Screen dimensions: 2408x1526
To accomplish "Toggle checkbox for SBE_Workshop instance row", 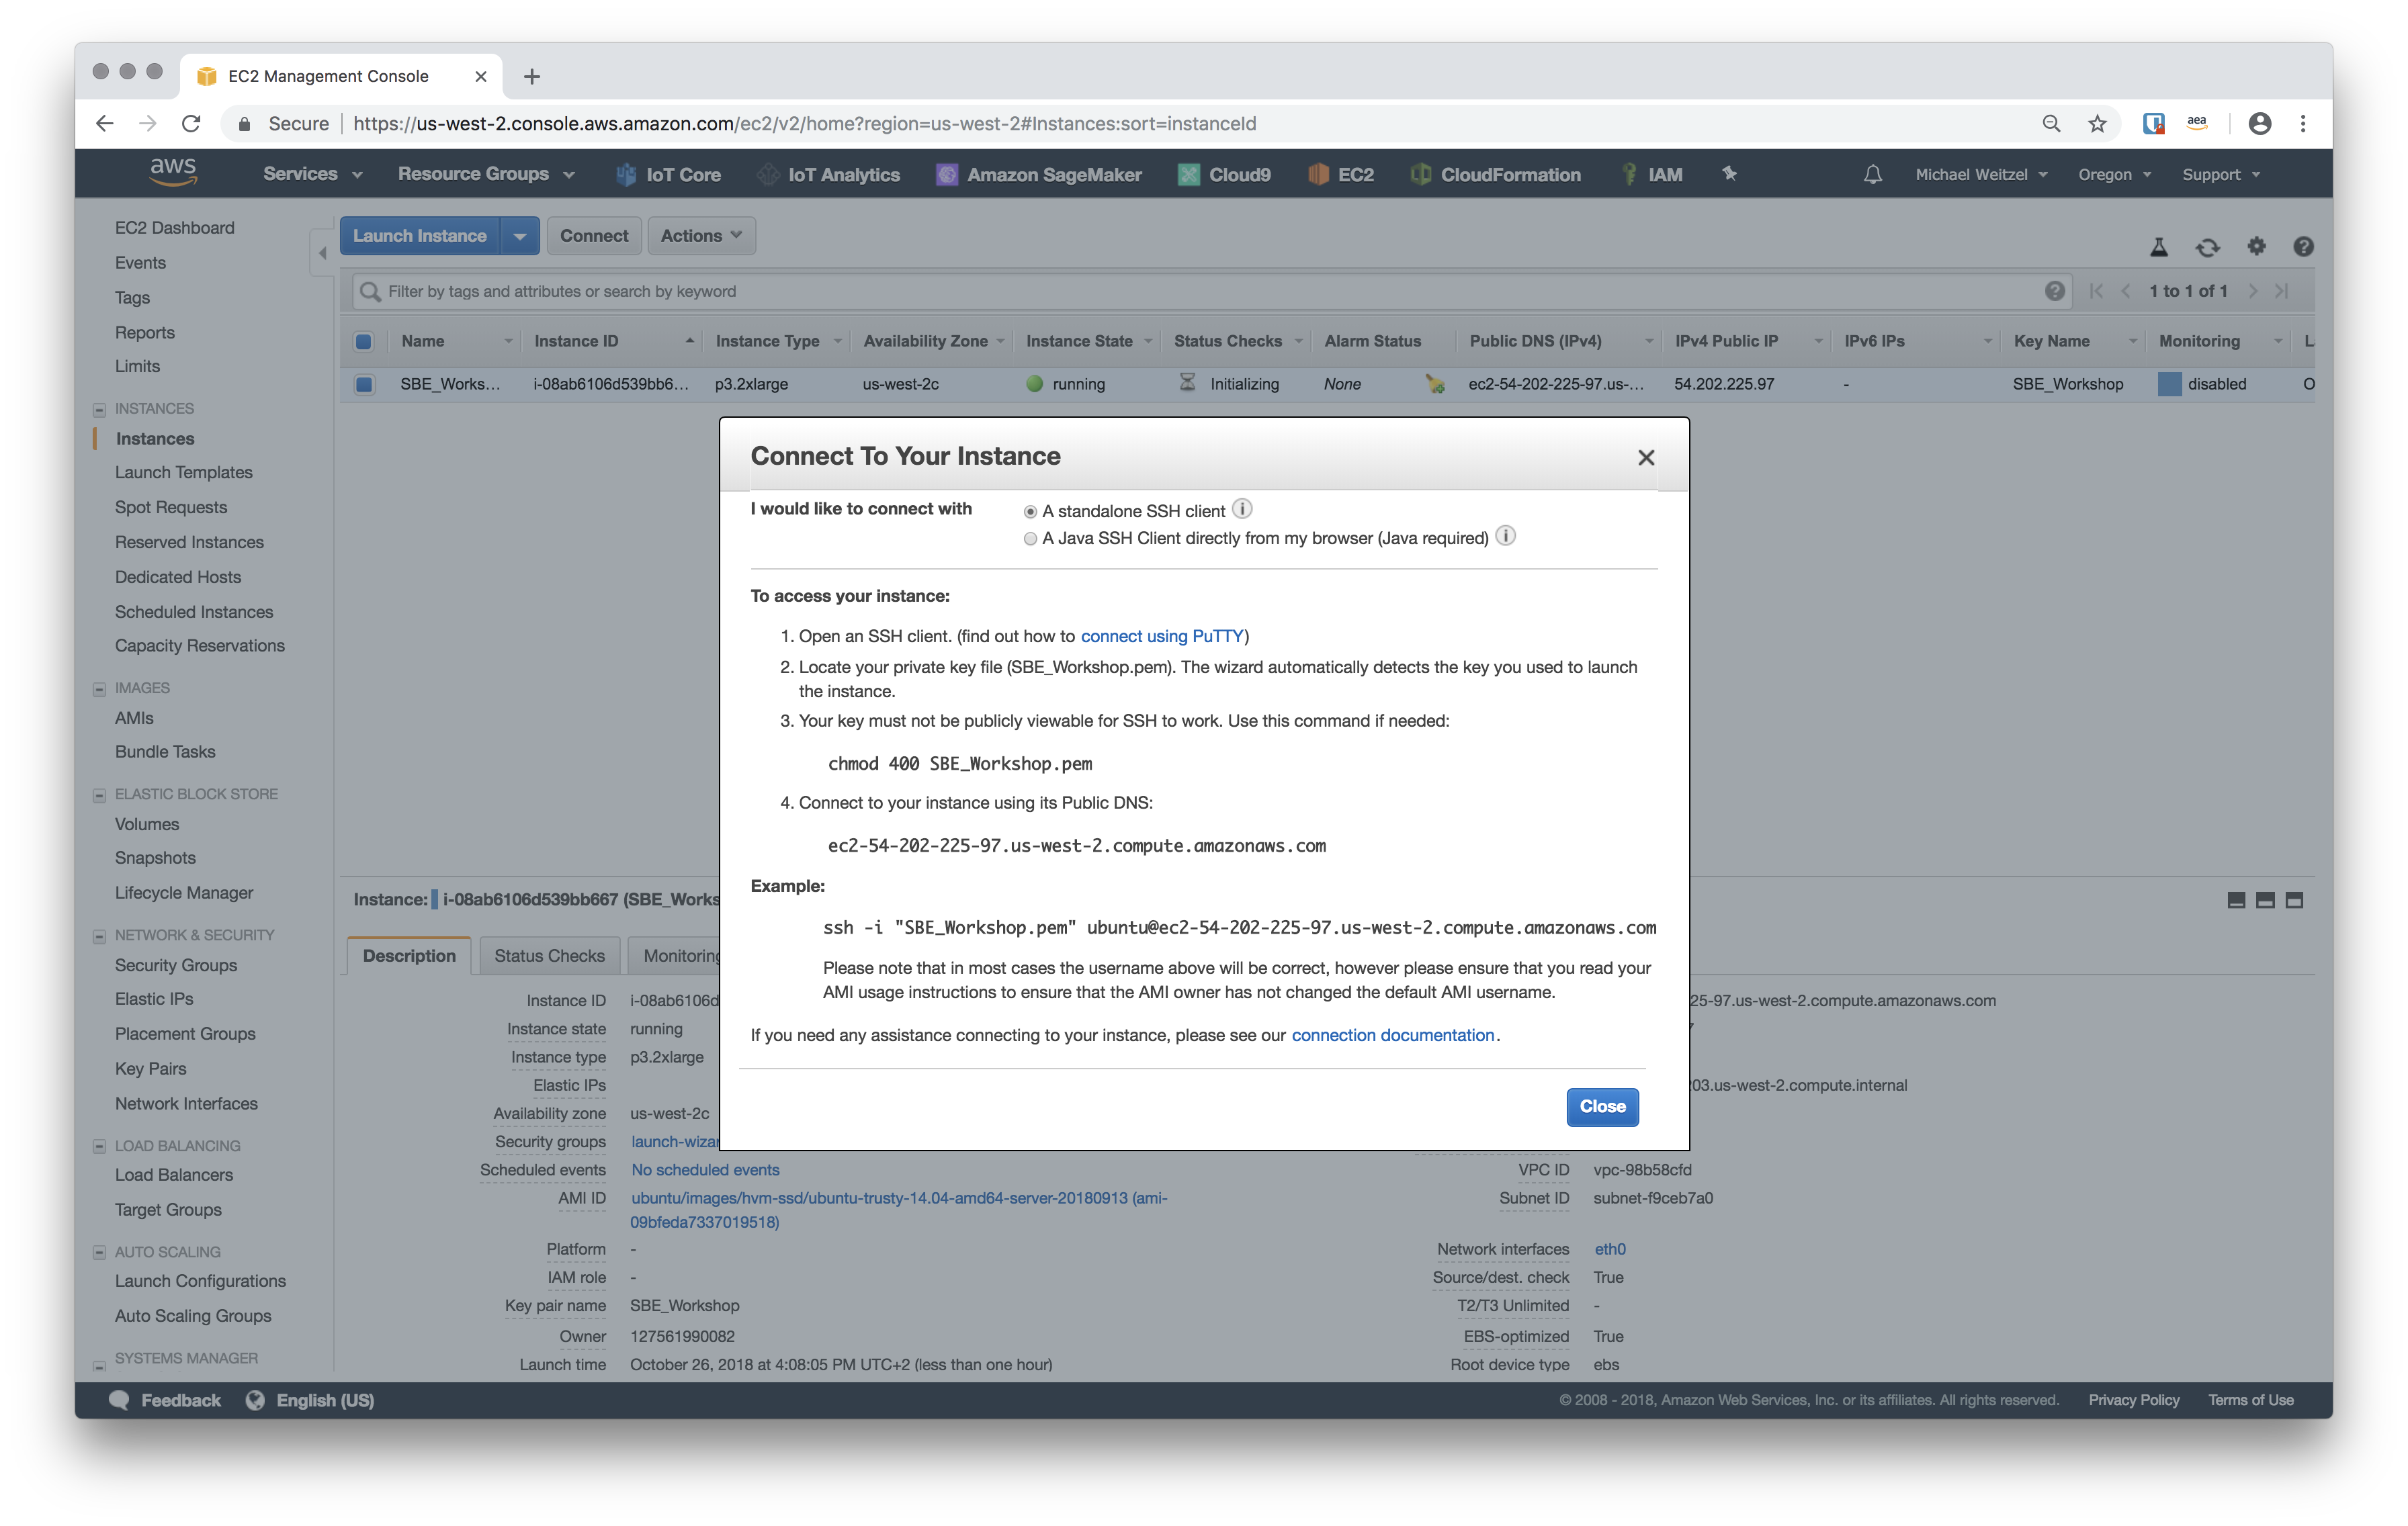I will [x=364, y=384].
